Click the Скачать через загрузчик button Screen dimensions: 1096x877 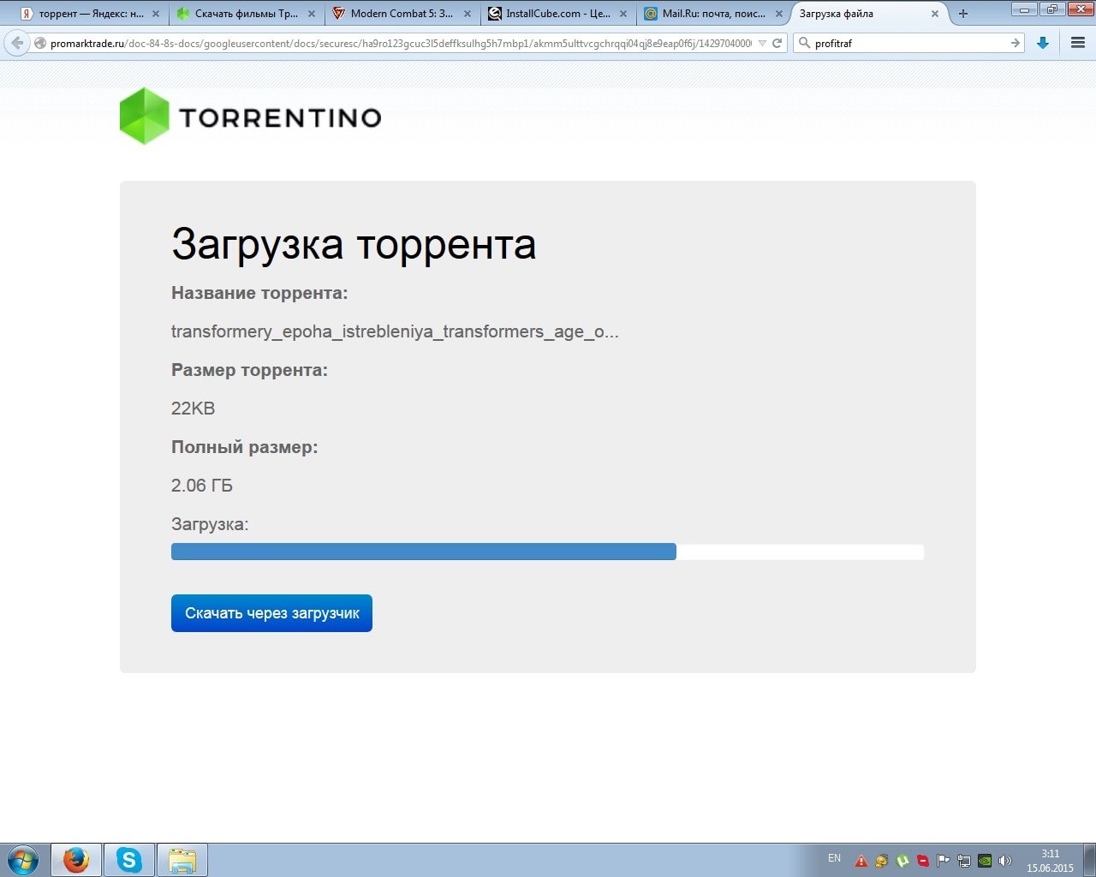[271, 613]
